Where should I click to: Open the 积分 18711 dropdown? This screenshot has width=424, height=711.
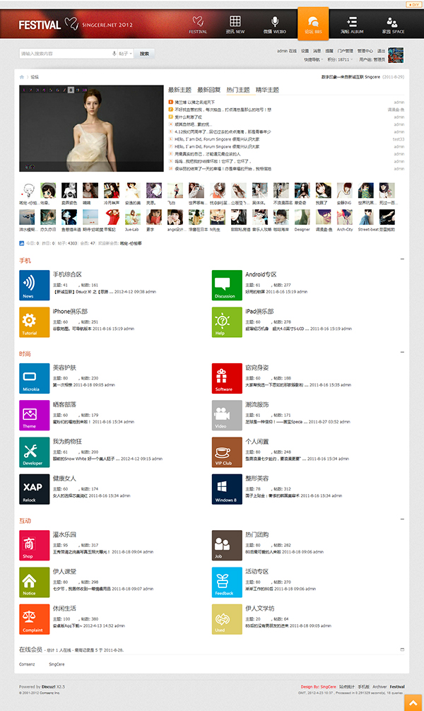[x=340, y=59]
